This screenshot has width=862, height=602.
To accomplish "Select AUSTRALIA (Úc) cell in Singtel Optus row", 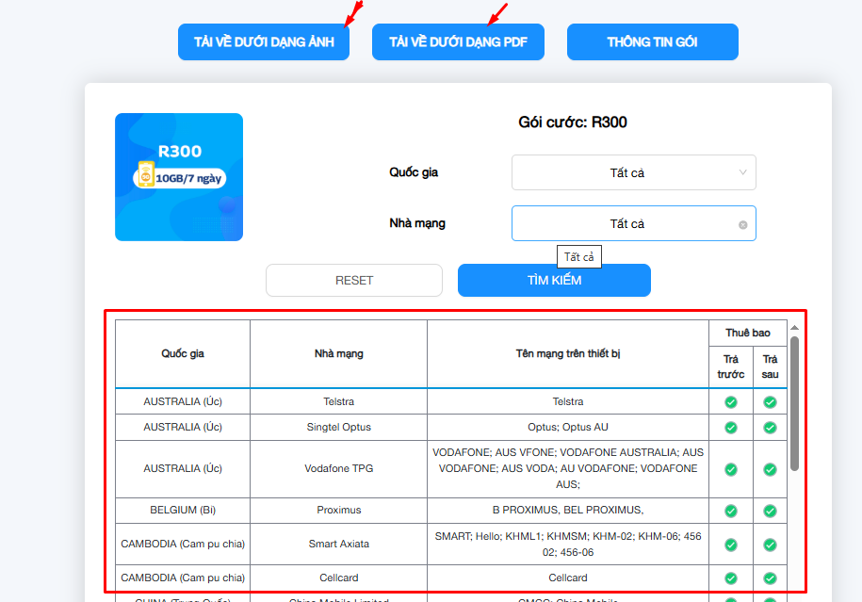I will 183,427.
